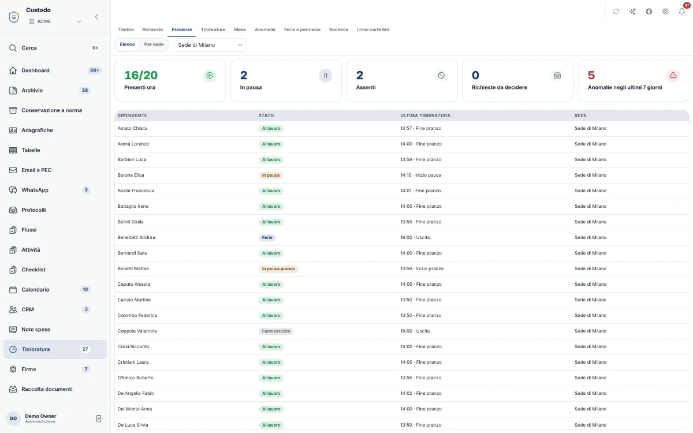Switch view to Per sede
This screenshot has width=693, height=433.
click(154, 44)
